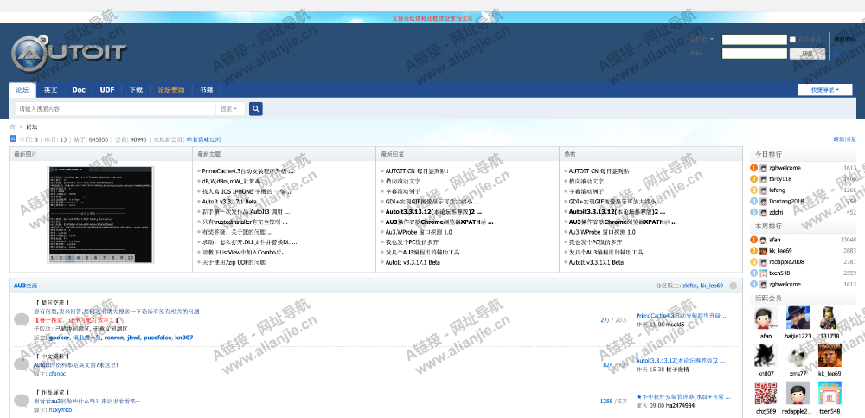The width and height of the screenshot is (865, 418).
Task: Open the 论坛赞助 nav tab
Action: [171, 89]
